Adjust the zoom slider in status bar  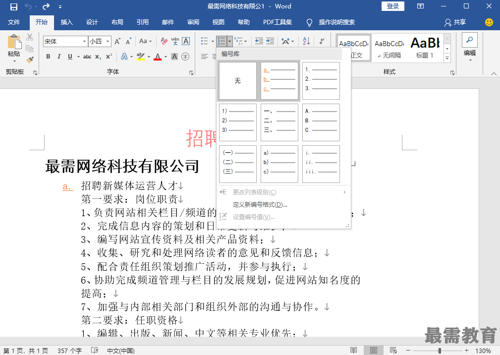440,351
